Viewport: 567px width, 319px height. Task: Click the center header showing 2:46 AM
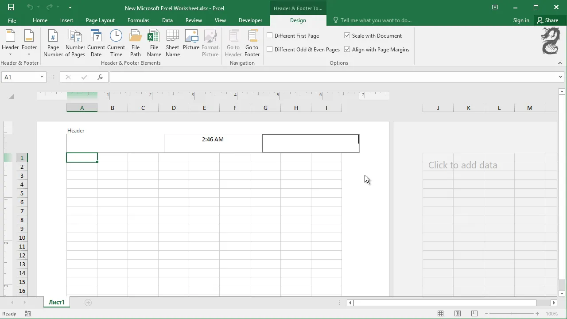coord(213,143)
